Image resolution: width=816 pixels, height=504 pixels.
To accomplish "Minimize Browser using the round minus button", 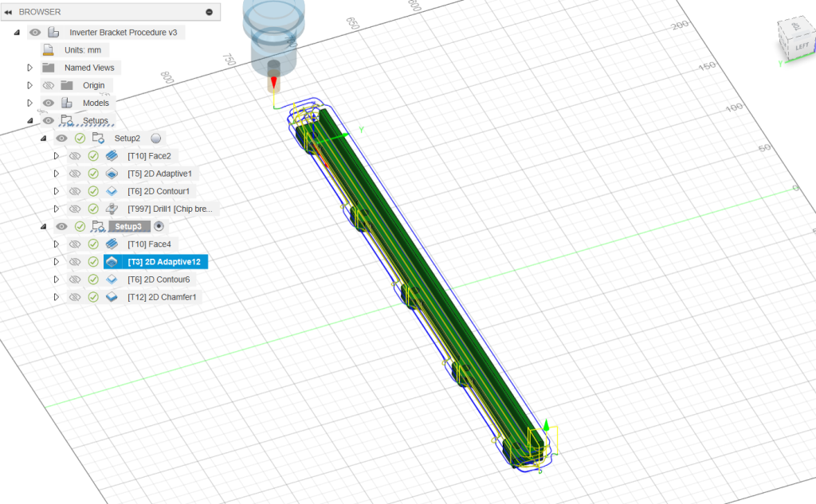I will pos(209,12).
